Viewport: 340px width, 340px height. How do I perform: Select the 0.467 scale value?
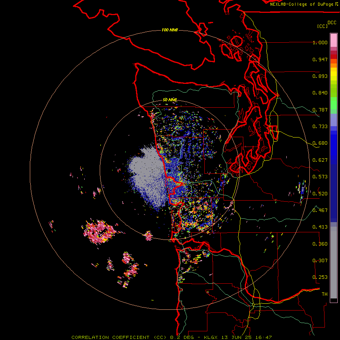(320, 210)
